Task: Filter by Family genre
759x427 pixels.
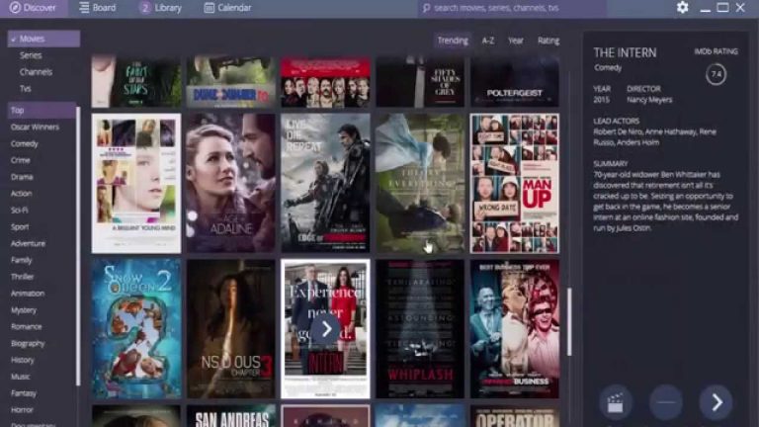Action: (22, 260)
